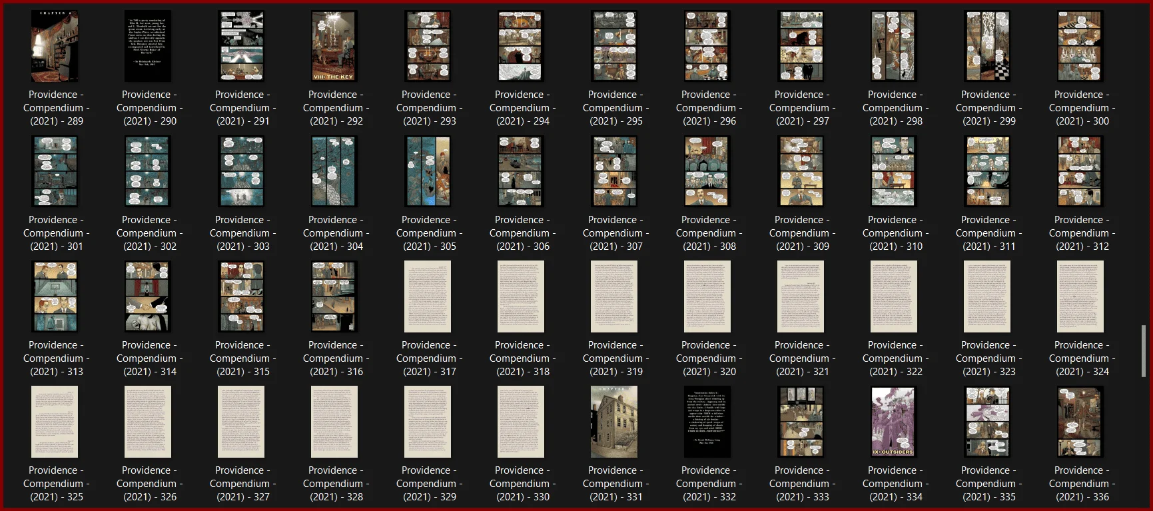Click file name text 'Providence - Compendium - (2021) - 300'
This screenshot has height=511, width=1153.
[1082, 108]
